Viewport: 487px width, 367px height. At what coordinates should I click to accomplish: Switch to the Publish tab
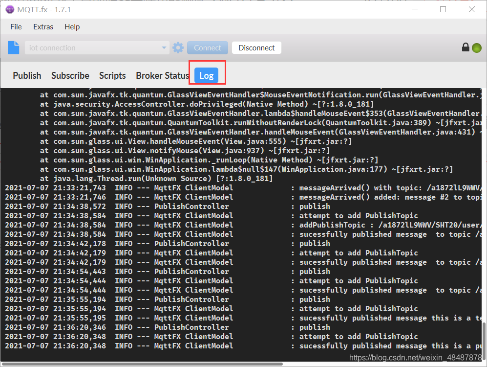pyautogui.click(x=27, y=75)
